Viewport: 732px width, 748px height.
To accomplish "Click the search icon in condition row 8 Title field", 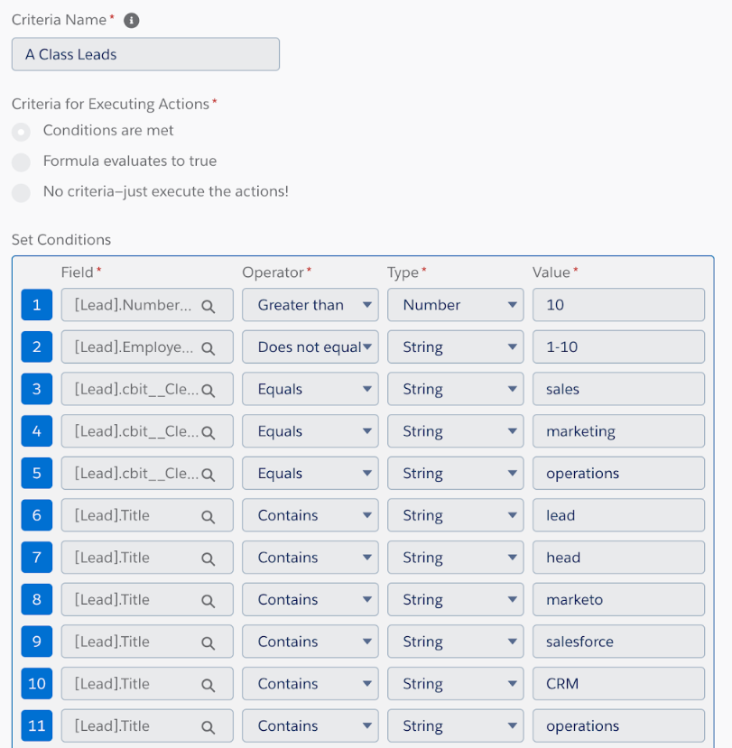I will [208, 601].
